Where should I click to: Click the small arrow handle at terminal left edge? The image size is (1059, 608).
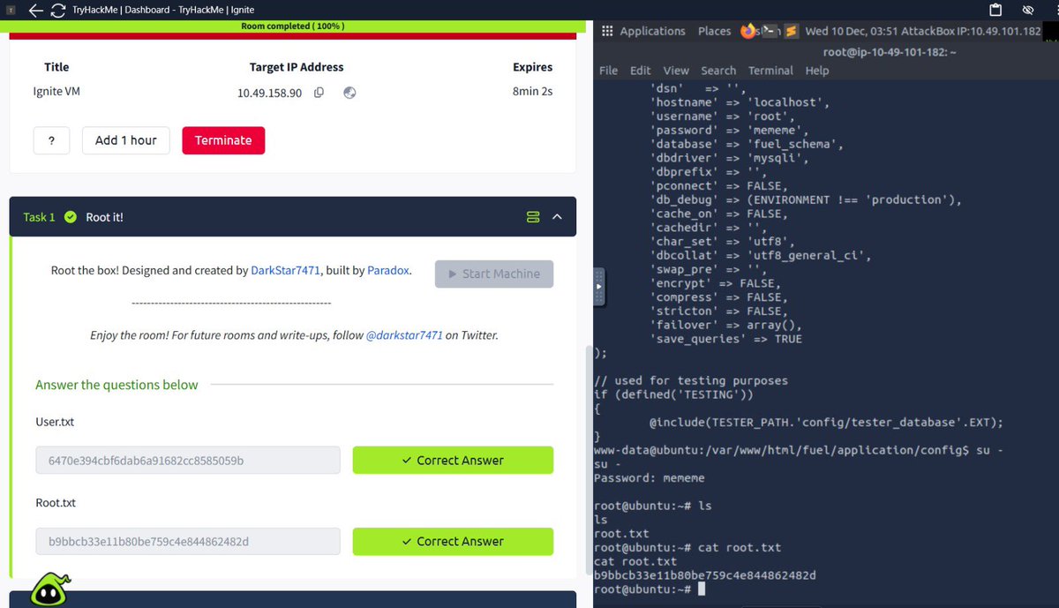coord(599,287)
